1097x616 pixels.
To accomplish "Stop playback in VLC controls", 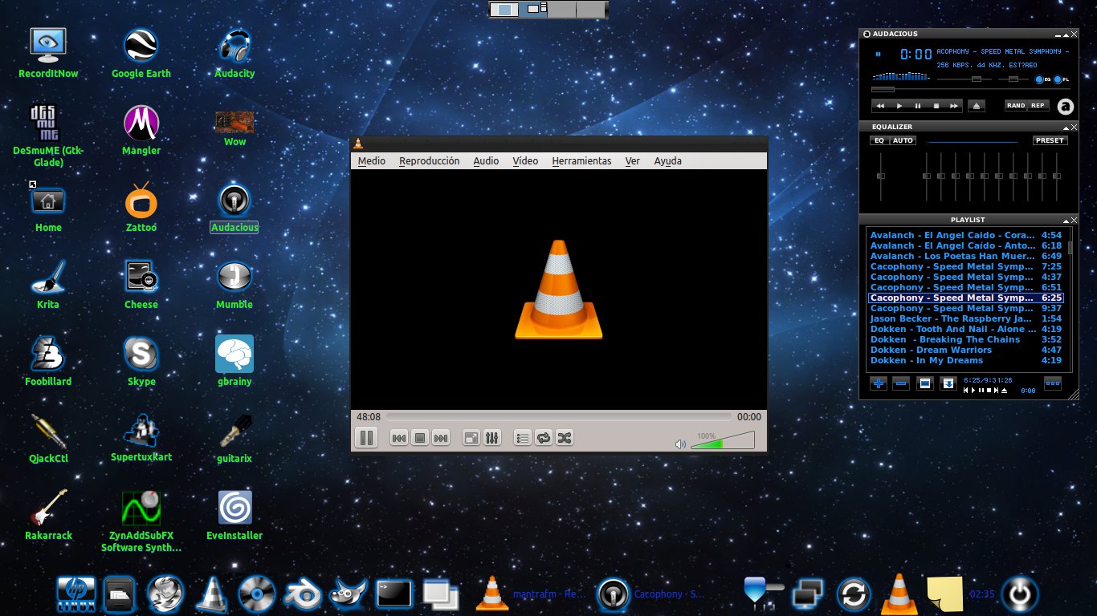I will point(419,438).
